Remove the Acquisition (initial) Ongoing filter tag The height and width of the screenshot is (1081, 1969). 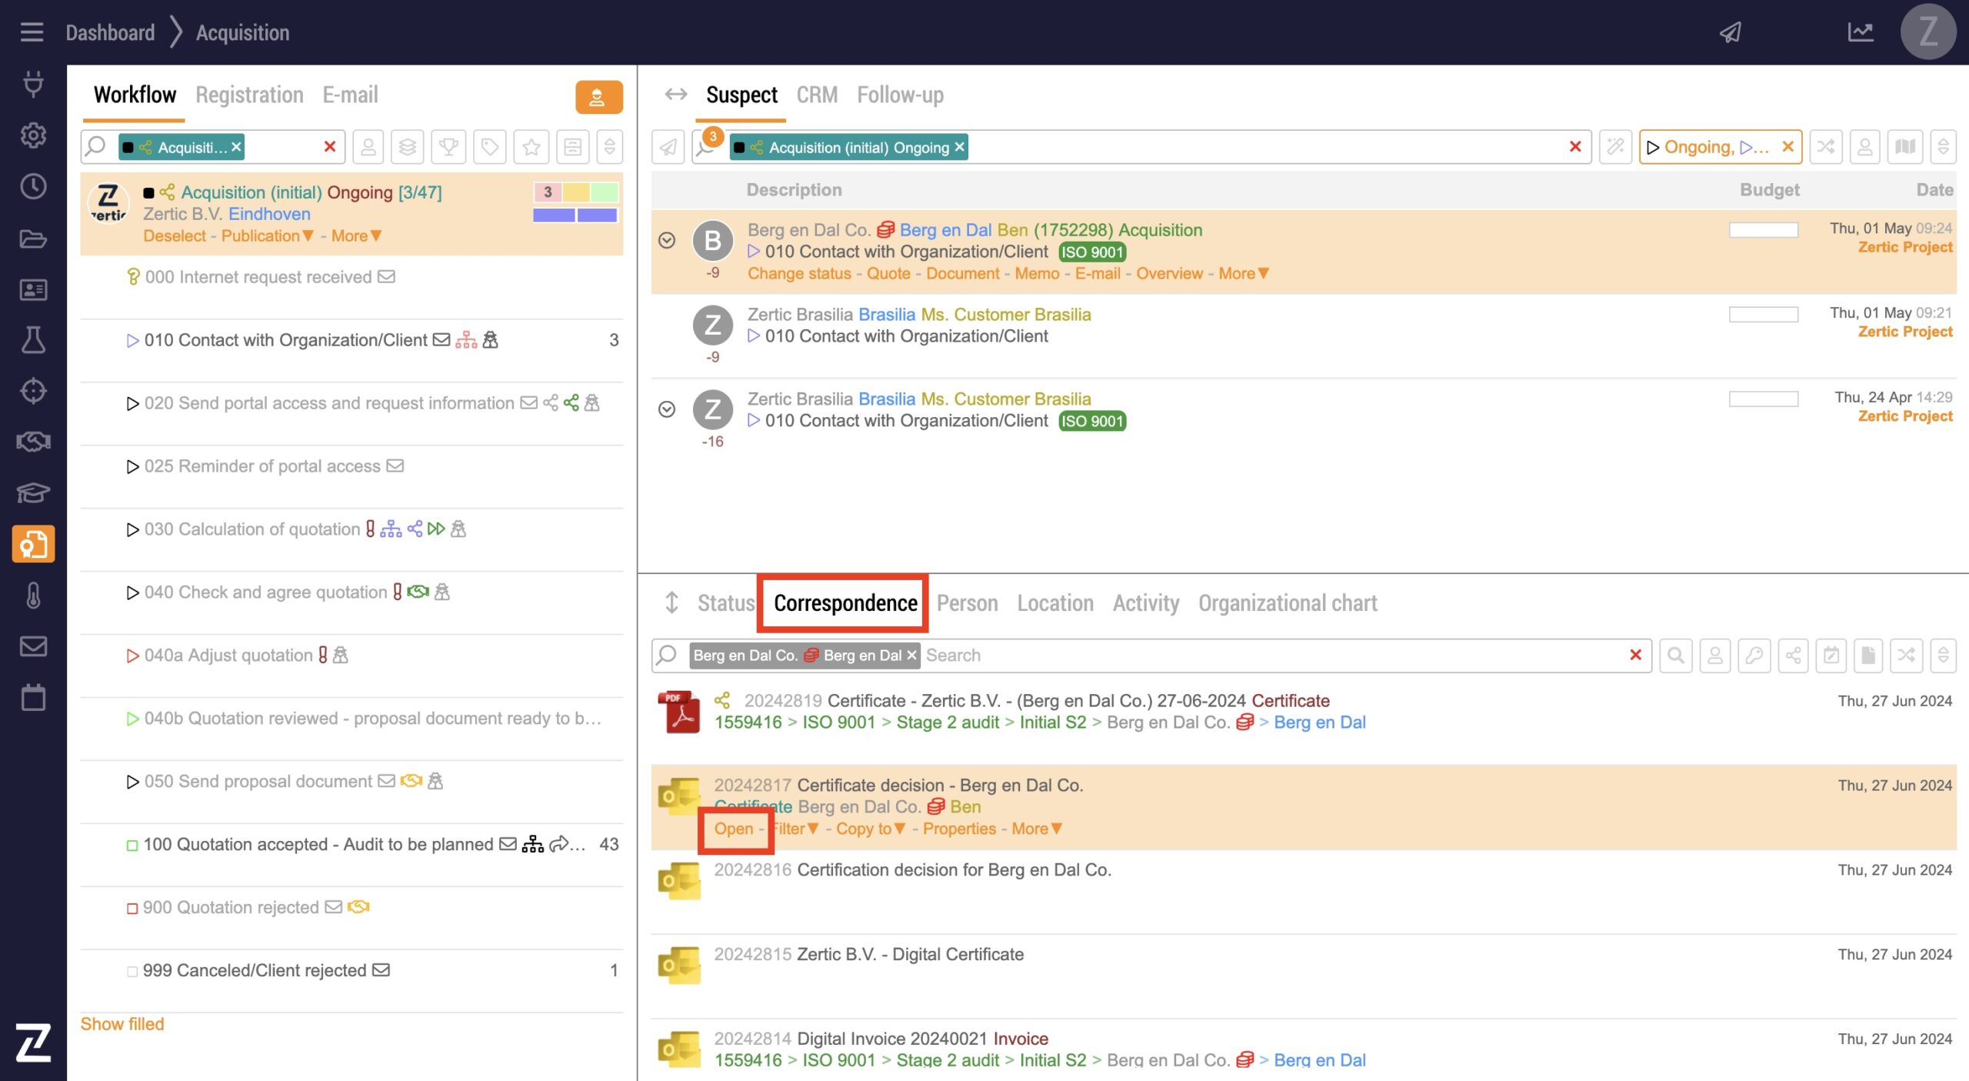pos(959,147)
